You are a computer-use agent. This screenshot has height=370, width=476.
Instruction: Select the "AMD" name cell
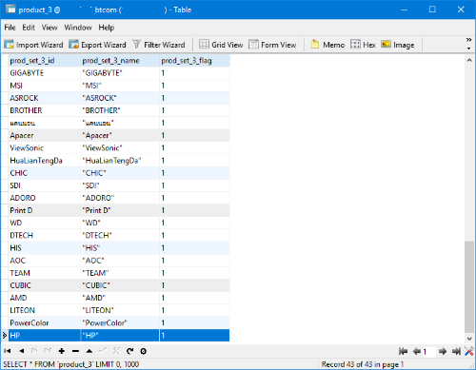(120, 298)
